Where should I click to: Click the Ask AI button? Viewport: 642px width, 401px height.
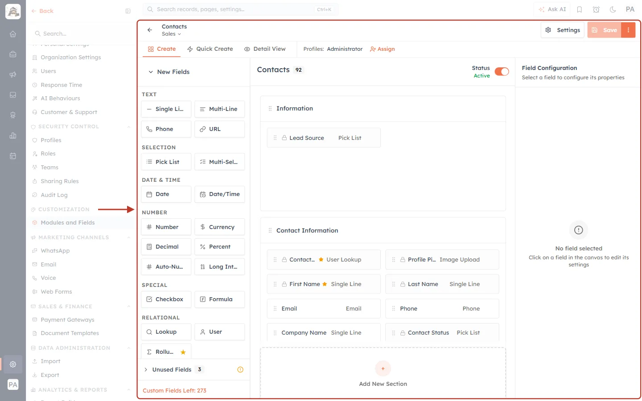point(552,9)
